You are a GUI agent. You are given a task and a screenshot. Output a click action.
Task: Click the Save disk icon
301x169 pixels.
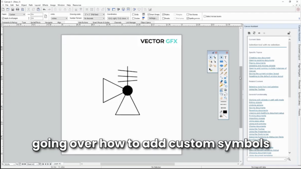13,9
